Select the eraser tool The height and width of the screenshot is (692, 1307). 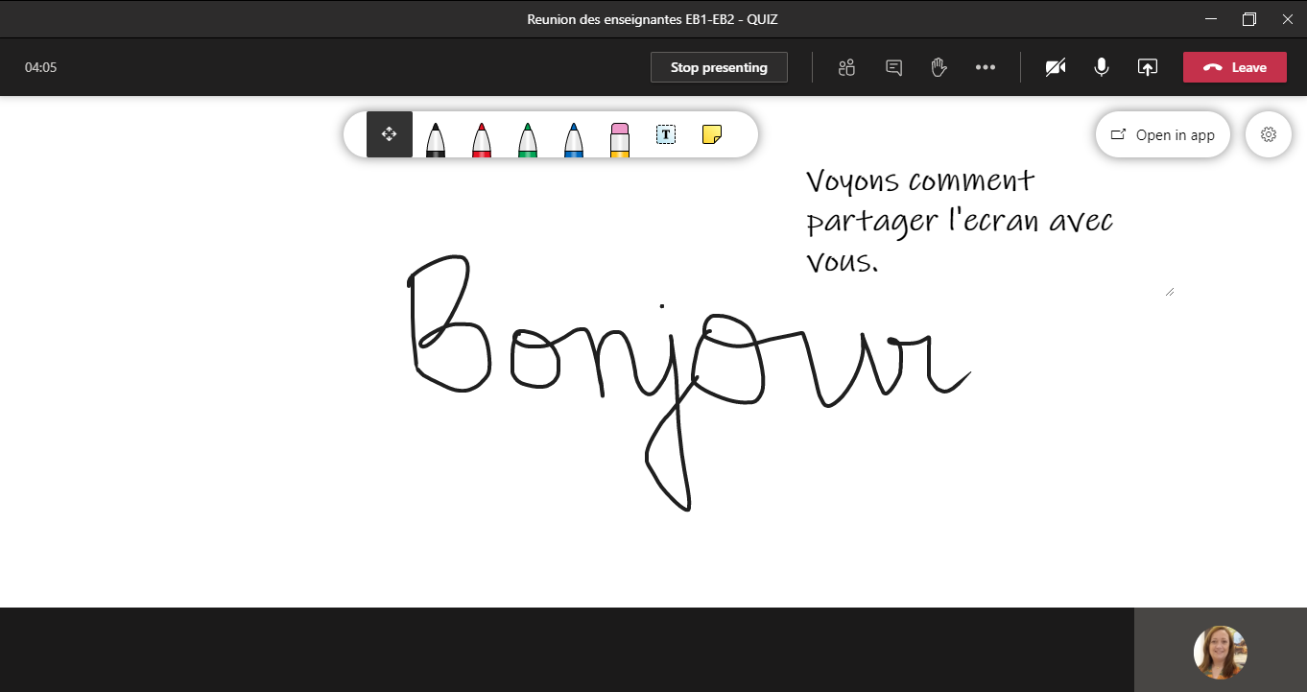point(620,139)
